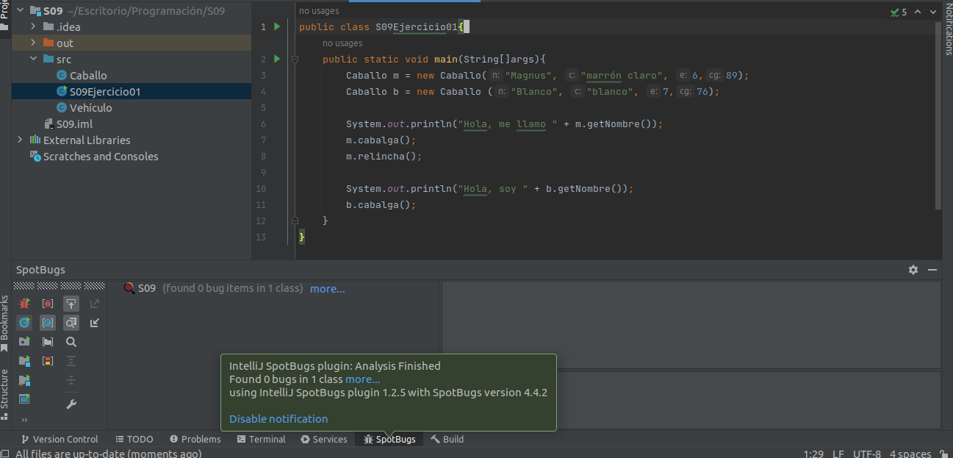This screenshot has width=953, height=458.
Task: Click more link next to S09 result
Action: 328,289
